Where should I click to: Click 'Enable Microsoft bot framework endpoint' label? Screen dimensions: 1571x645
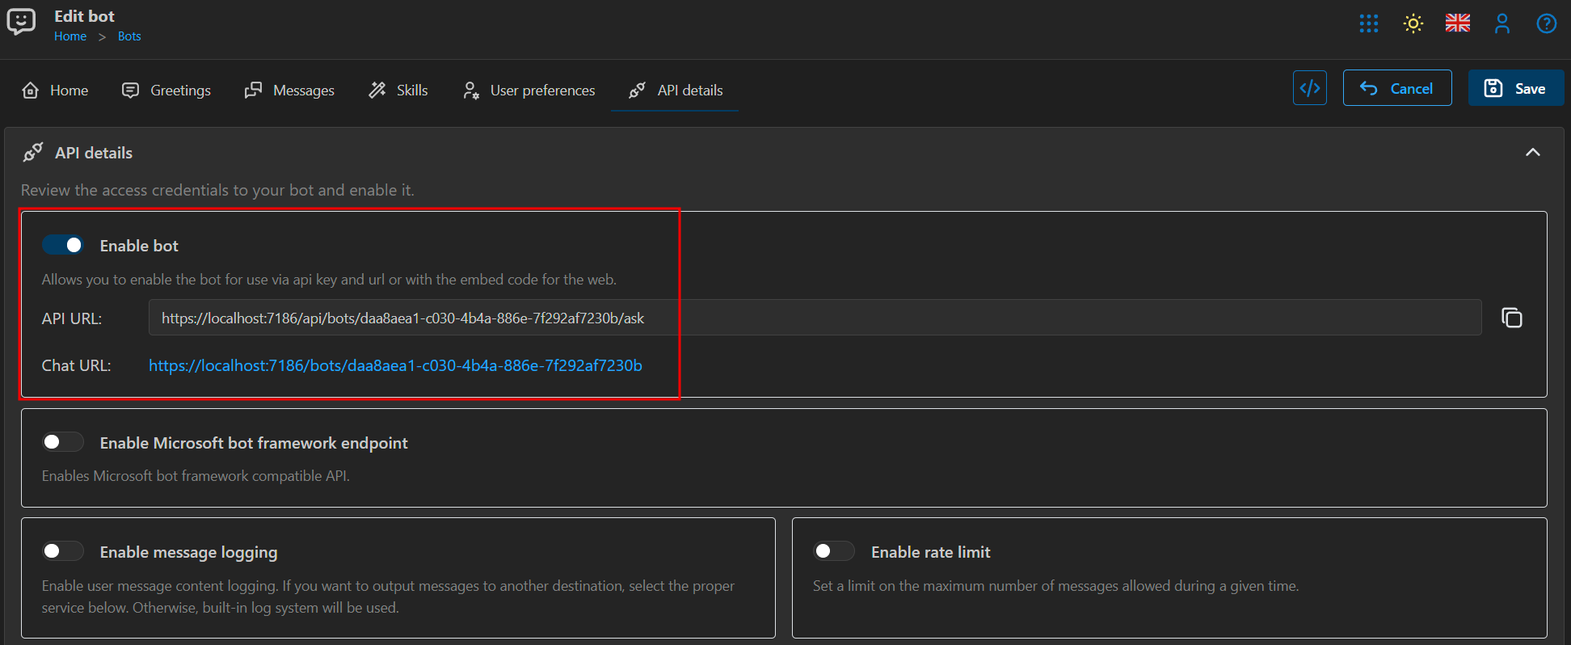point(254,443)
